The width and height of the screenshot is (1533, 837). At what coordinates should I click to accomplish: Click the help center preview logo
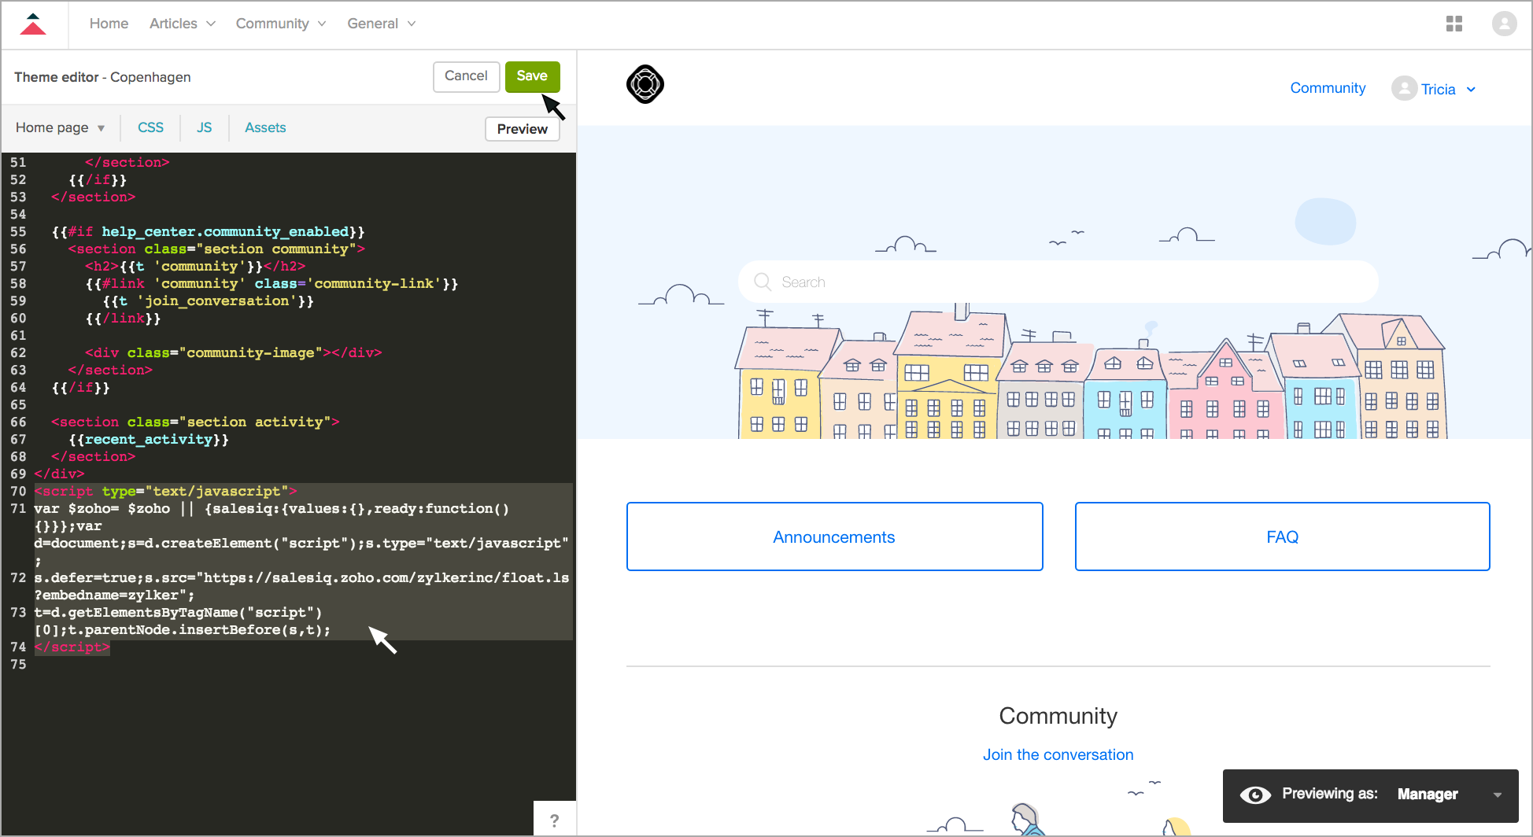coord(645,84)
